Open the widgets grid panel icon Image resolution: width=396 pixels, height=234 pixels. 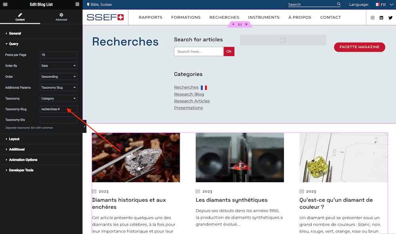[77, 4]
